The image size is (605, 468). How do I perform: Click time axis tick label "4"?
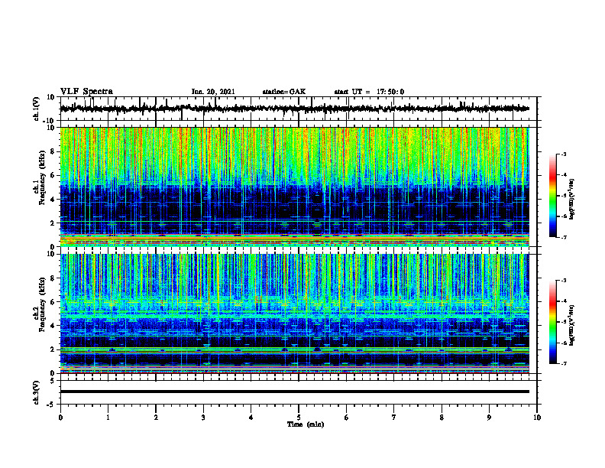click(x=251, y=418)
